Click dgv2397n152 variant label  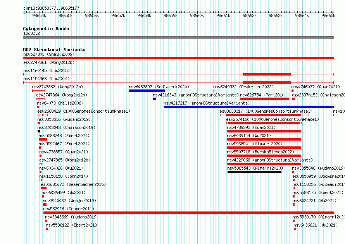[x=318, y=95]
